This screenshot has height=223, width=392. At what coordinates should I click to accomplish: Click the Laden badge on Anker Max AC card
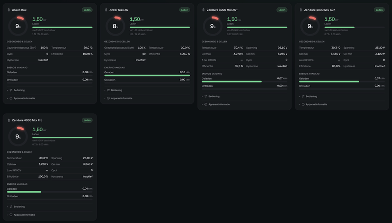[185, 10]
